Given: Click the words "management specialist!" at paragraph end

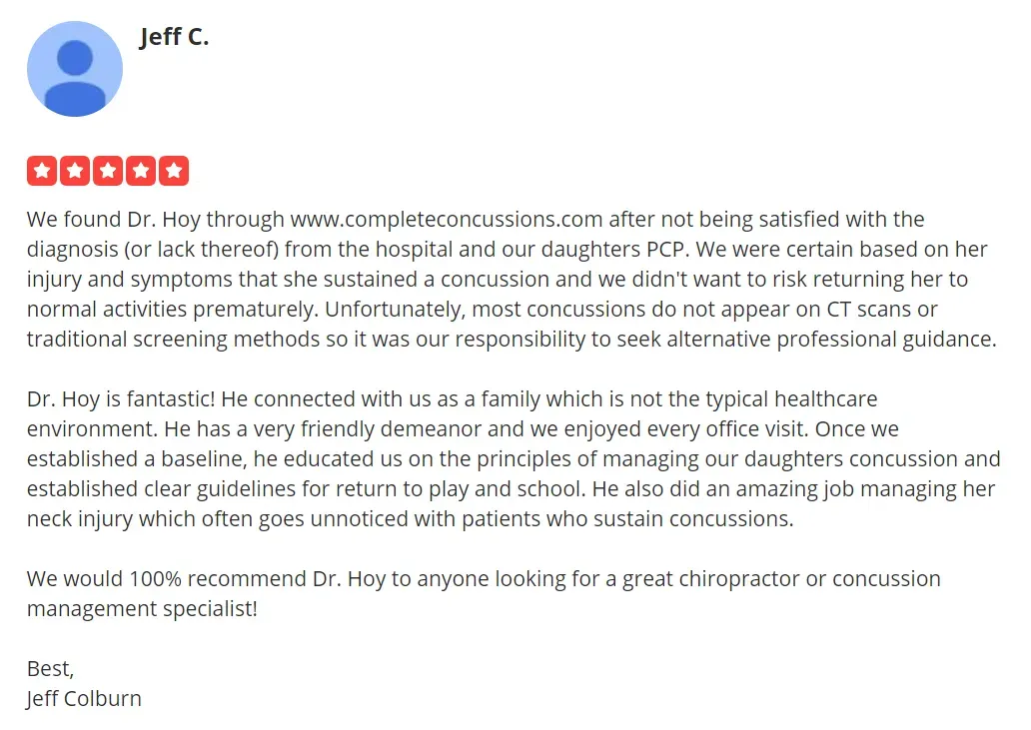Looking at the screenshot, I should point(142,609).
